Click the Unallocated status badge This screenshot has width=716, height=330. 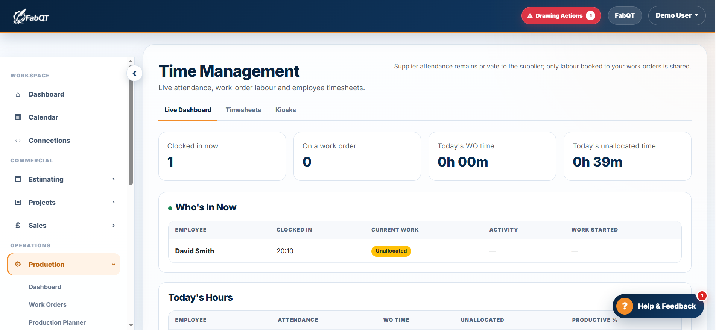coord(391,251)
